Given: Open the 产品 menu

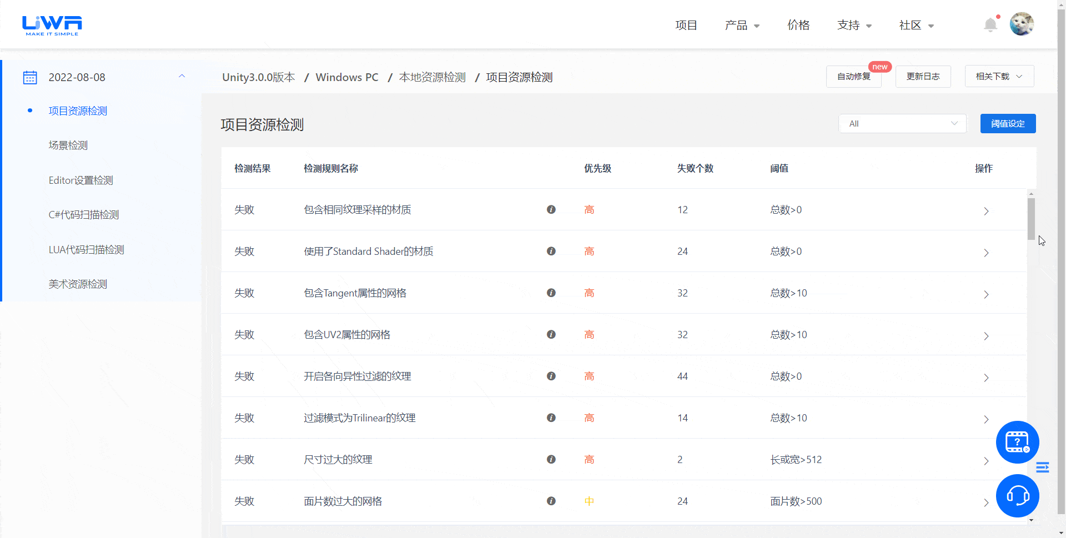Looking at the screenshot, I should 742,25.
